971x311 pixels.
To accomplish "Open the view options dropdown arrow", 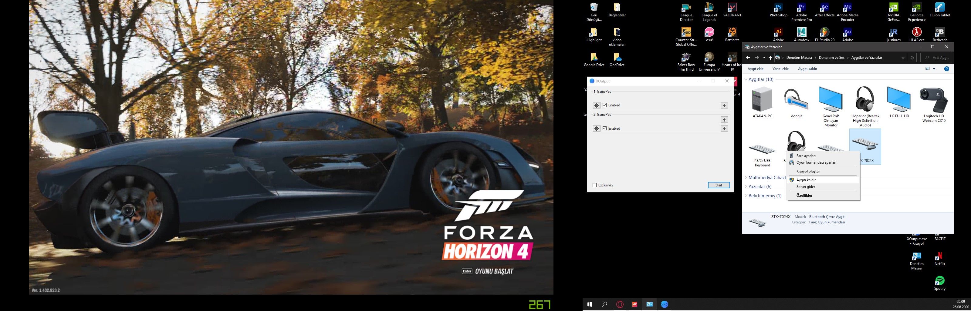I will (x=934, y=69).
